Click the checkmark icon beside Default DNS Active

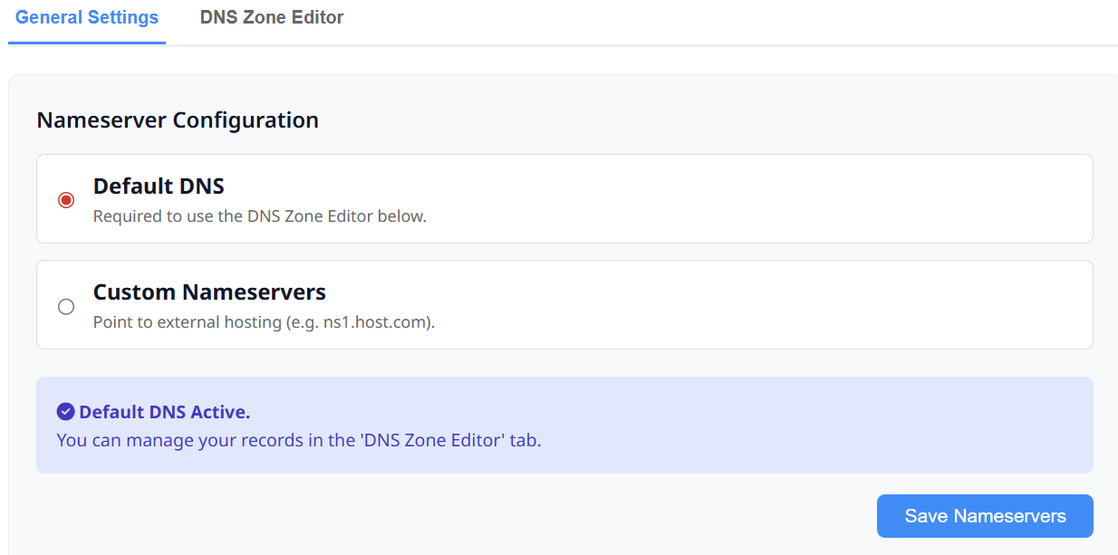pyautogui.click(x=65, y=412)
